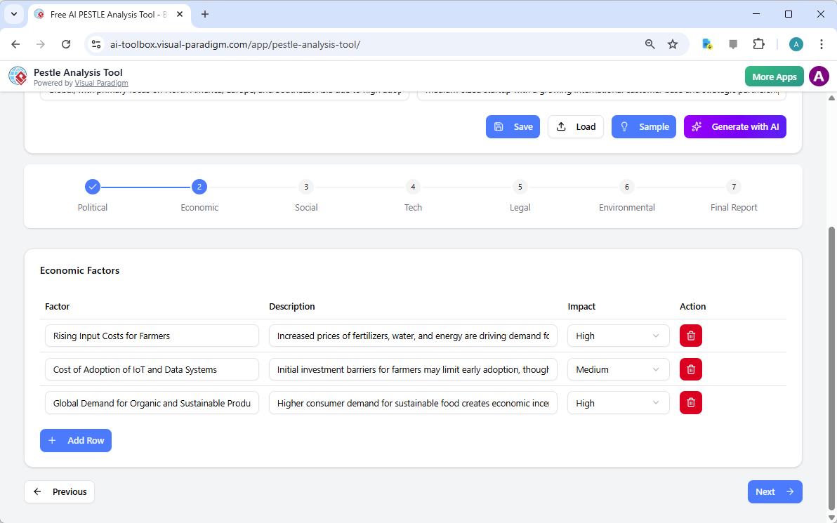Select step 3 Social circle
The height and width of the screenshot is (523, 837).
point(306,187)
